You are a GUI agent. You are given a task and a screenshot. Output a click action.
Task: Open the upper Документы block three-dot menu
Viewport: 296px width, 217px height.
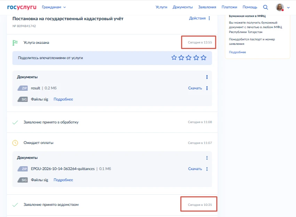(x=207, y=77)
